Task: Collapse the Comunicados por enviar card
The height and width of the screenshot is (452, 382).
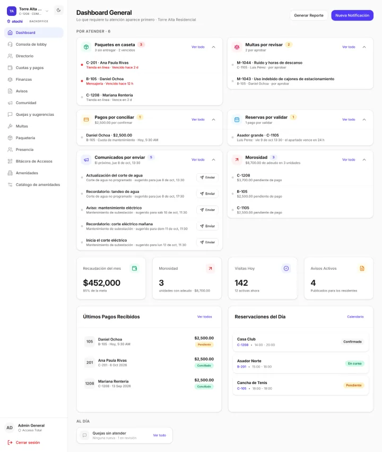Action: point(214,160)
